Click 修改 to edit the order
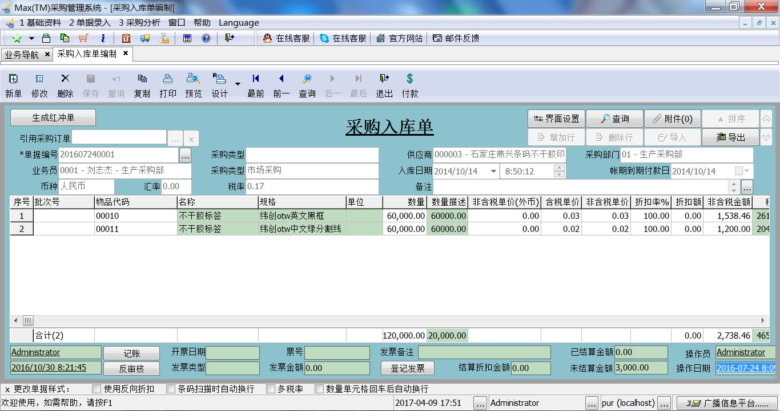This screenshot has height=411, width=780. point(39,86)
